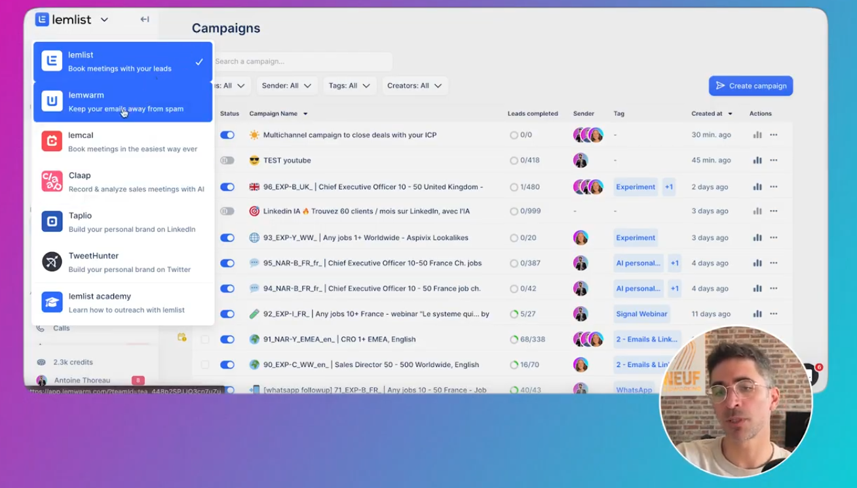The height and width of the screenshot is (488, 857).
Task: Toggle the 93_EXP-Y_WW_ campaign status switch
Action: (227, 237)
